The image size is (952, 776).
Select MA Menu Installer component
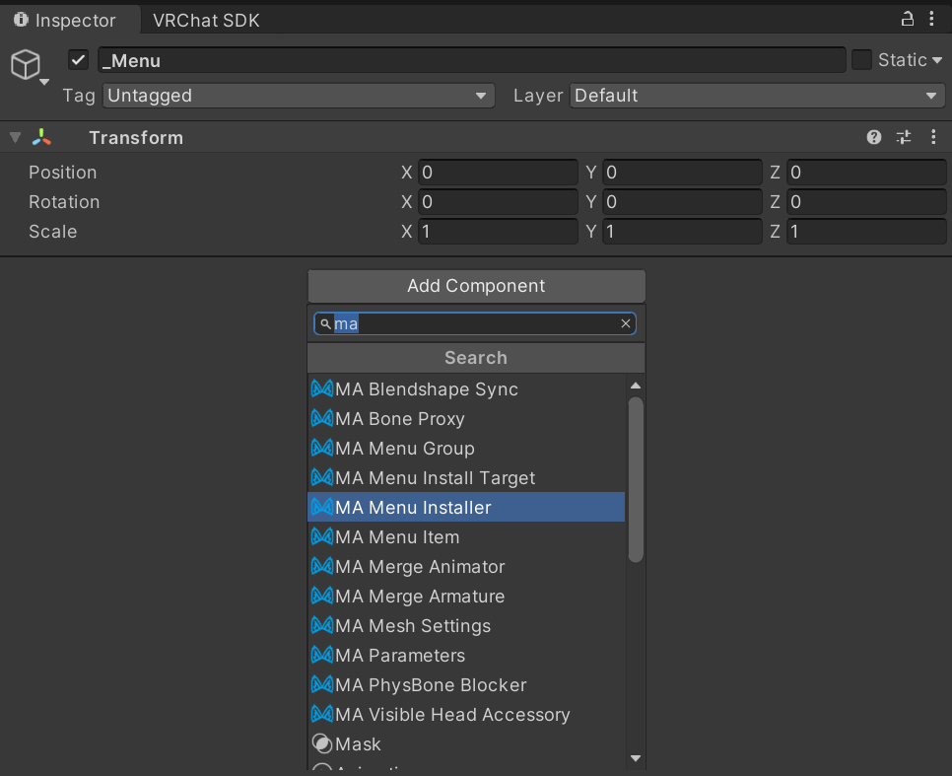tap(466, 508)
